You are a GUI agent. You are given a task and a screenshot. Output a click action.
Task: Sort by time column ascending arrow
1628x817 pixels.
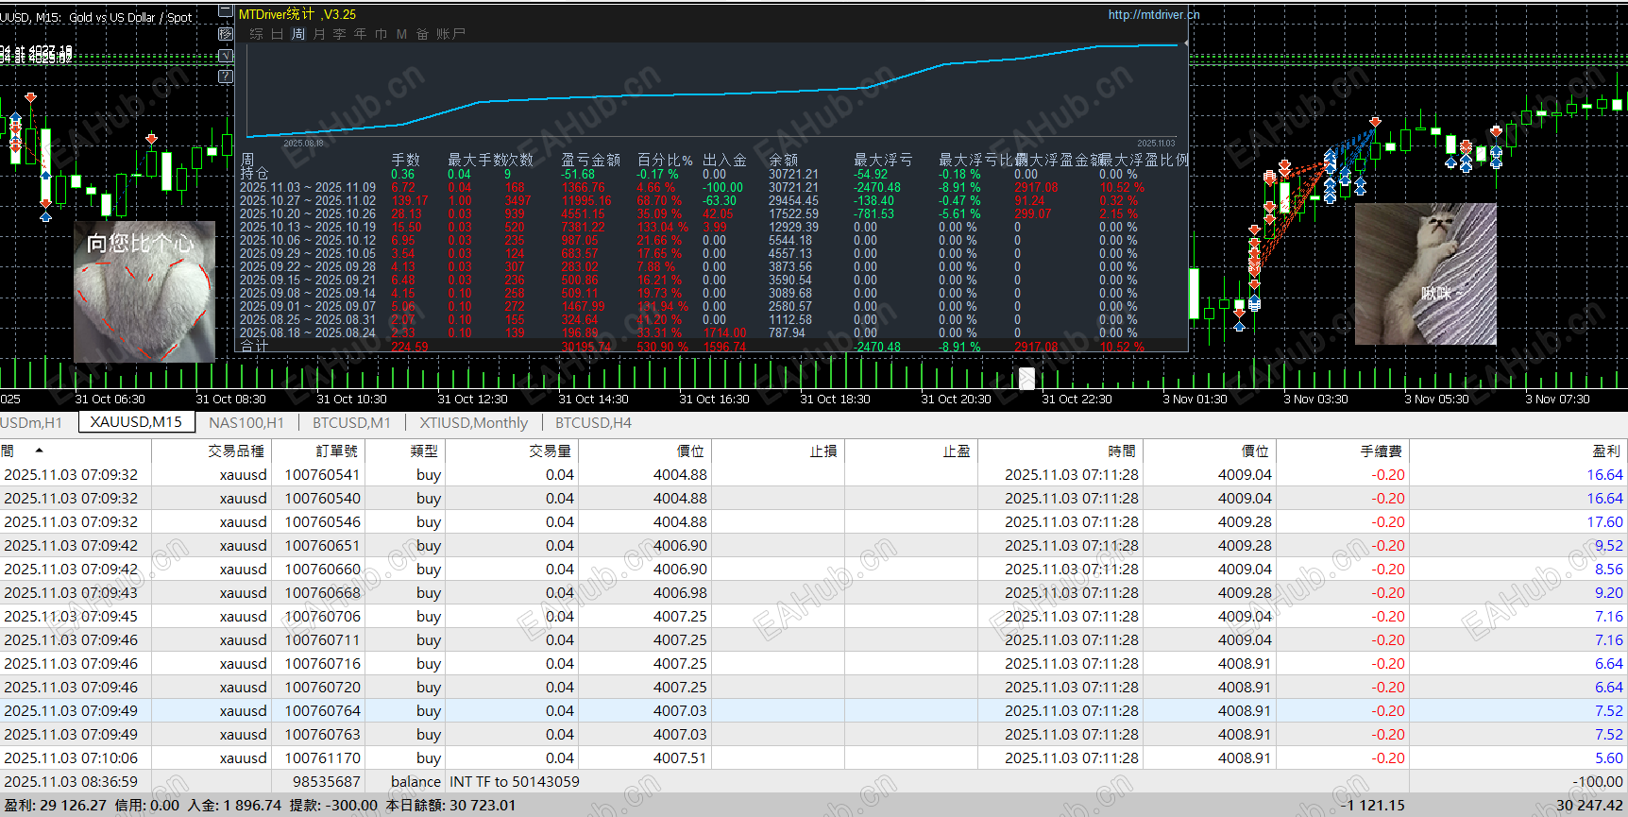coord(39,451)
